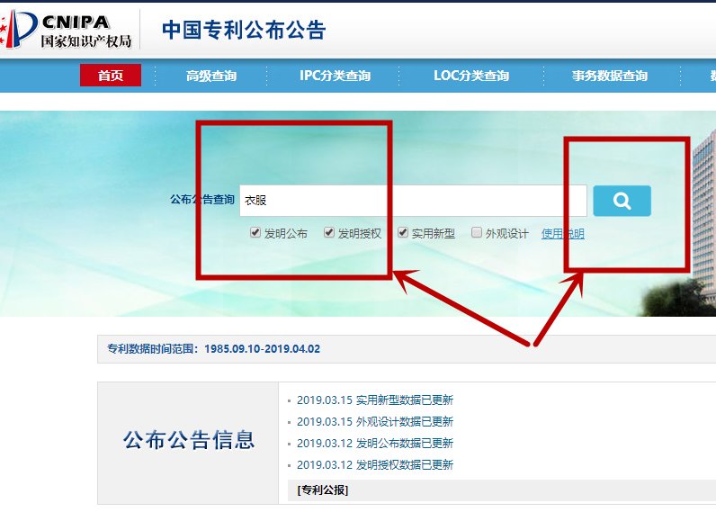Screen dimensions: 716x530
Task: Click the CNIPA logo
Action: 67,30
